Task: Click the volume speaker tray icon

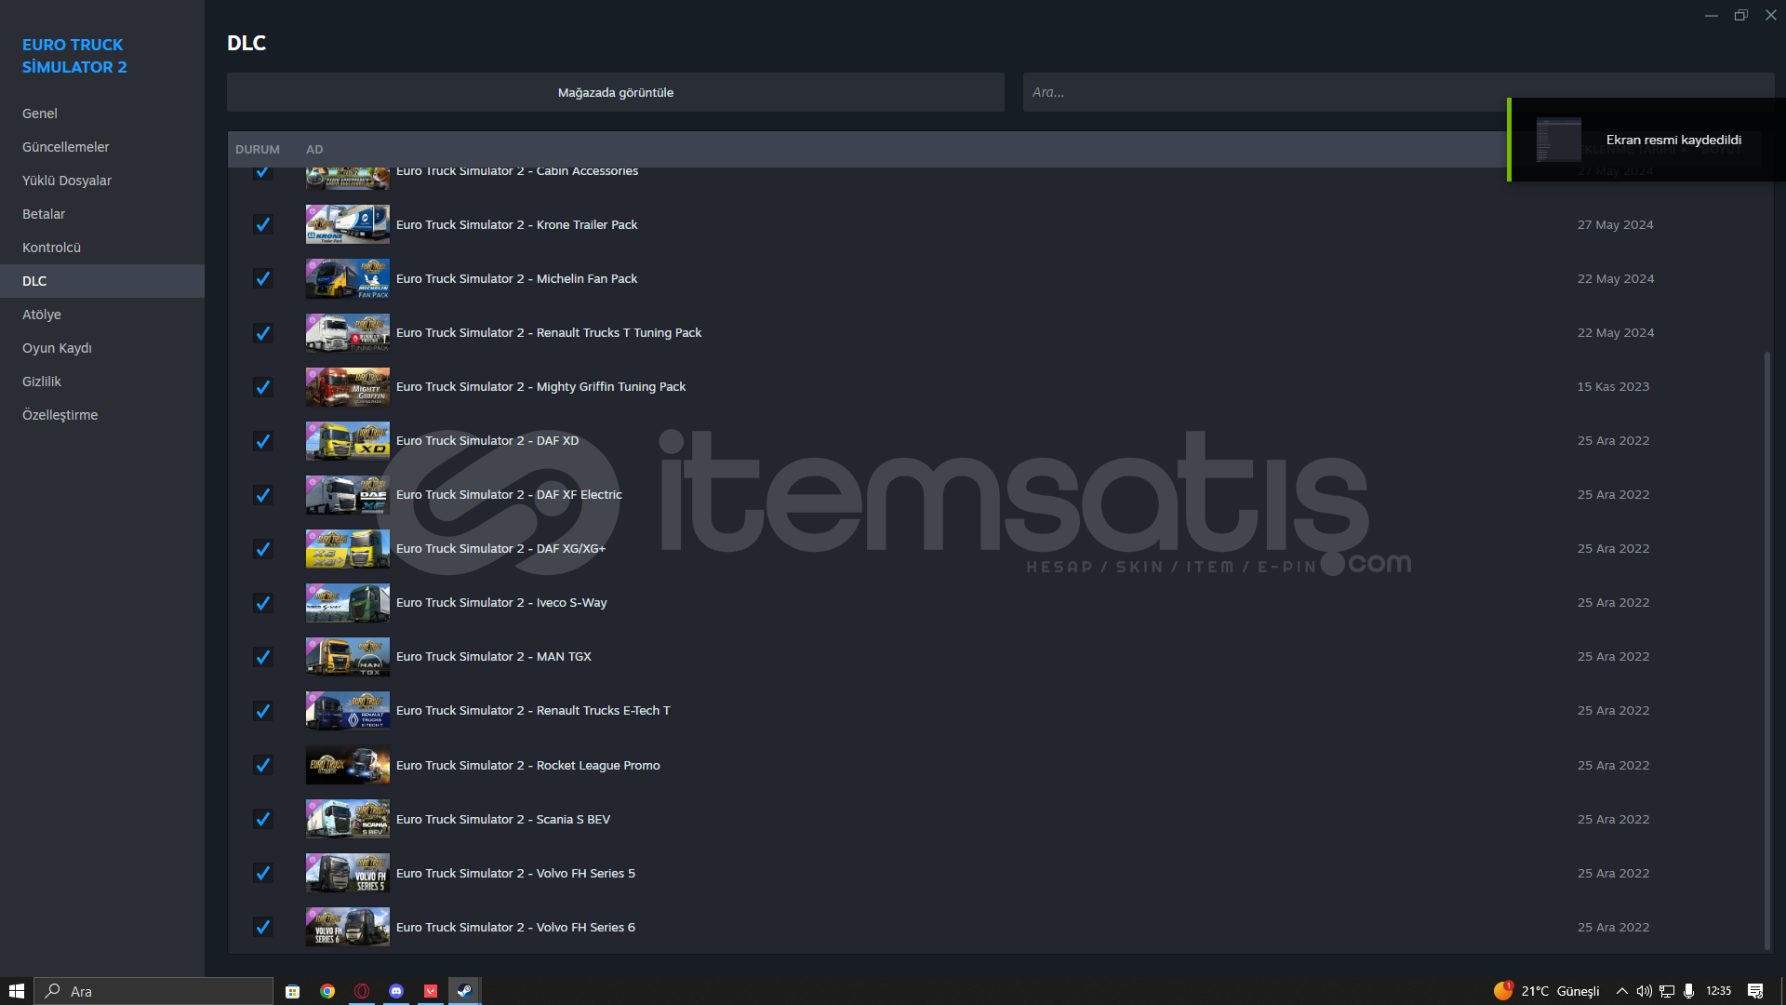Action: pyautogui.click(x=1644, y=991)
